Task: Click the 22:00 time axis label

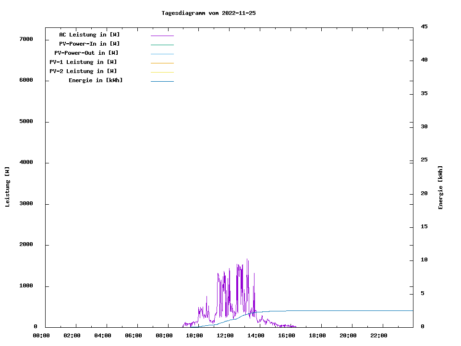Action: (379, 335)
